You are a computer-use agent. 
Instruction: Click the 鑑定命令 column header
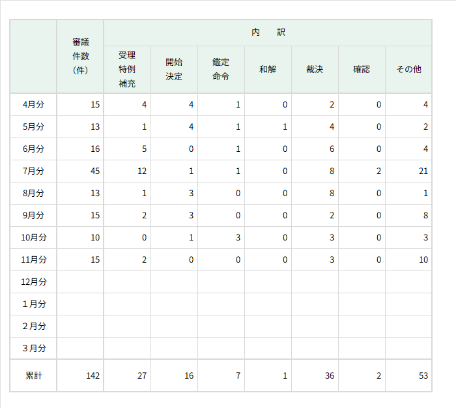pos(221,69)
